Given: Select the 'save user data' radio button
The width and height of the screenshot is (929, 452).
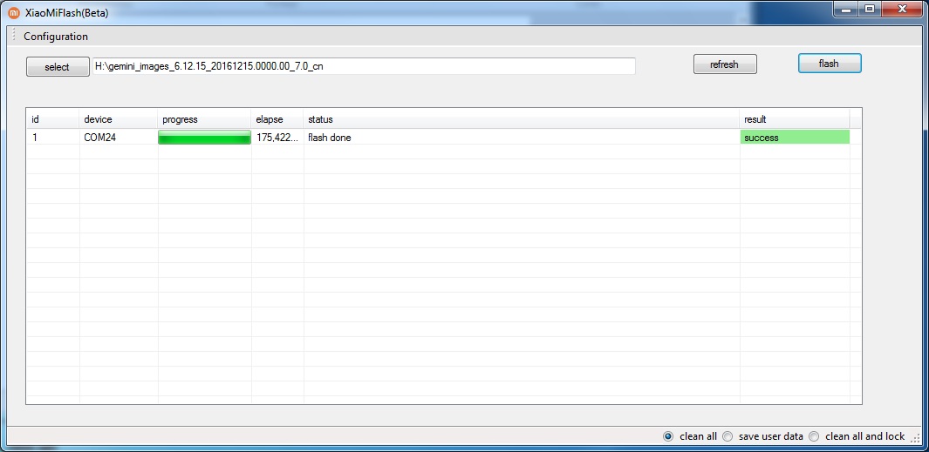Looking at the screenshot, I should (727, 436).
